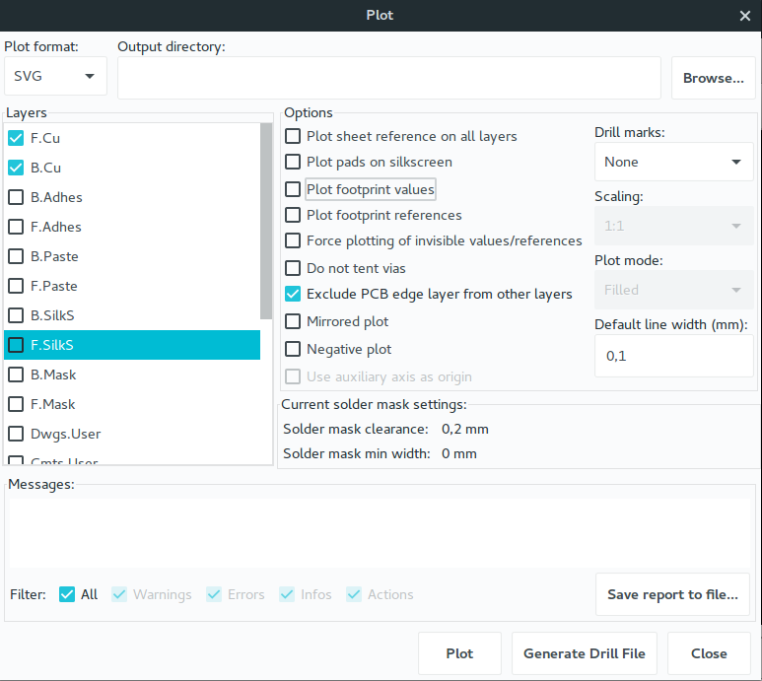This screenshot has height=681, width=762.
Task: Open the Plot format SVG dropdown
Action: [x=55, y=76]
